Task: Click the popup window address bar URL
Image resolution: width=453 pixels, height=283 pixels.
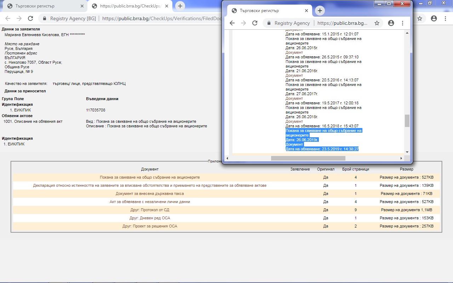Action: (342, 23)
